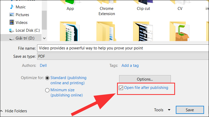Open the Music folder in sidebar

click(x=20, y=7)
